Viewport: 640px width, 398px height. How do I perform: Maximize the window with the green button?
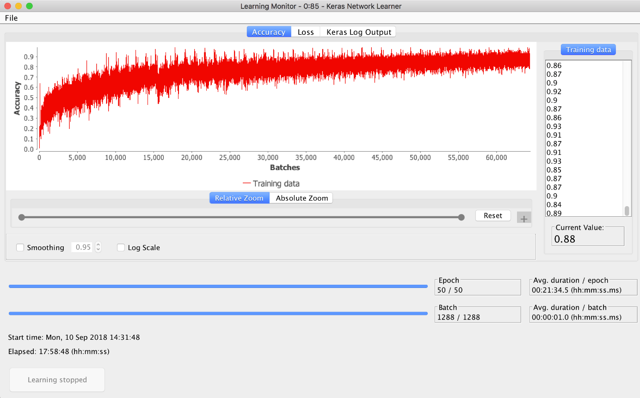coord(30,6)
